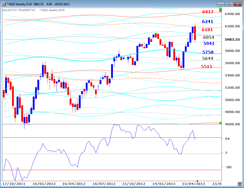Click the TF timeframe button

[x=240, y=184]
